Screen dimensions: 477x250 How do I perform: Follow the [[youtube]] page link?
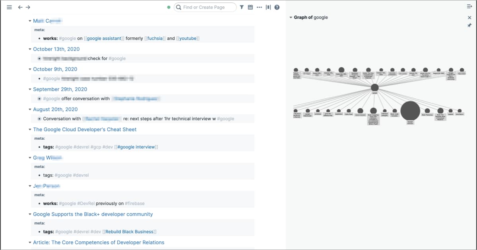coord(188,38)
